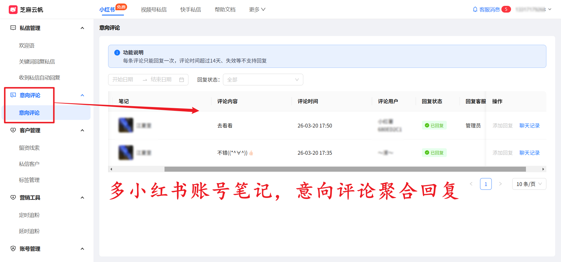Image resolution: width=561 pixels, height=262 pixels.
Task: Collapse the 账号管理 section
Action: click(x=82, y=249)
